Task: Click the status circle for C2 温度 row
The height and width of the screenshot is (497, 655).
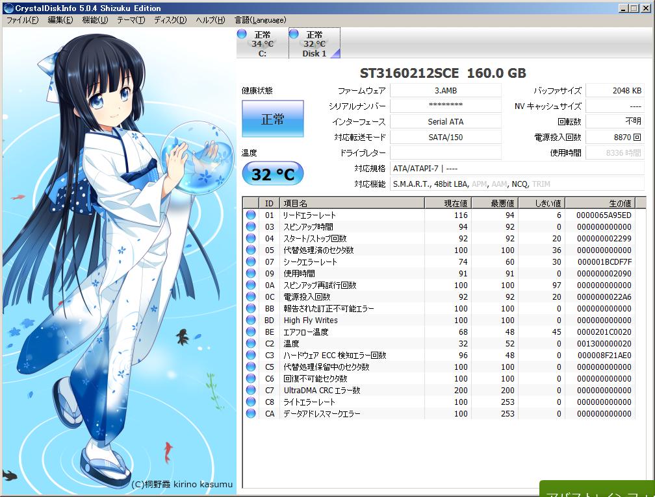Action: 251,344
